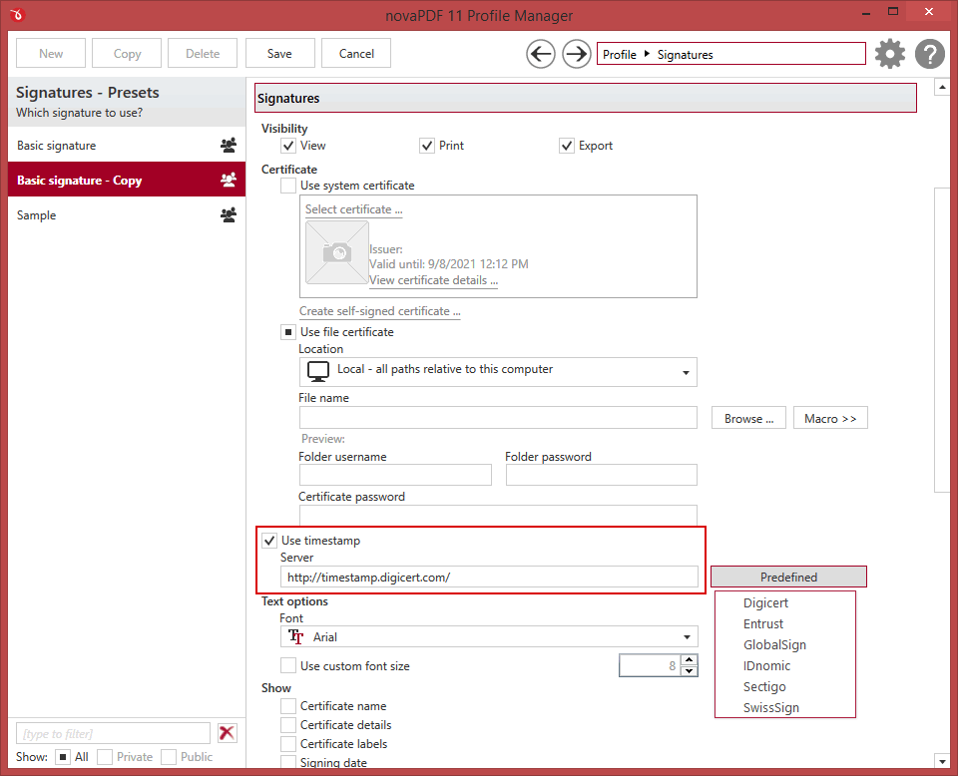Select the Sample preset
958x776 pixels.
[x=127, y=214]
